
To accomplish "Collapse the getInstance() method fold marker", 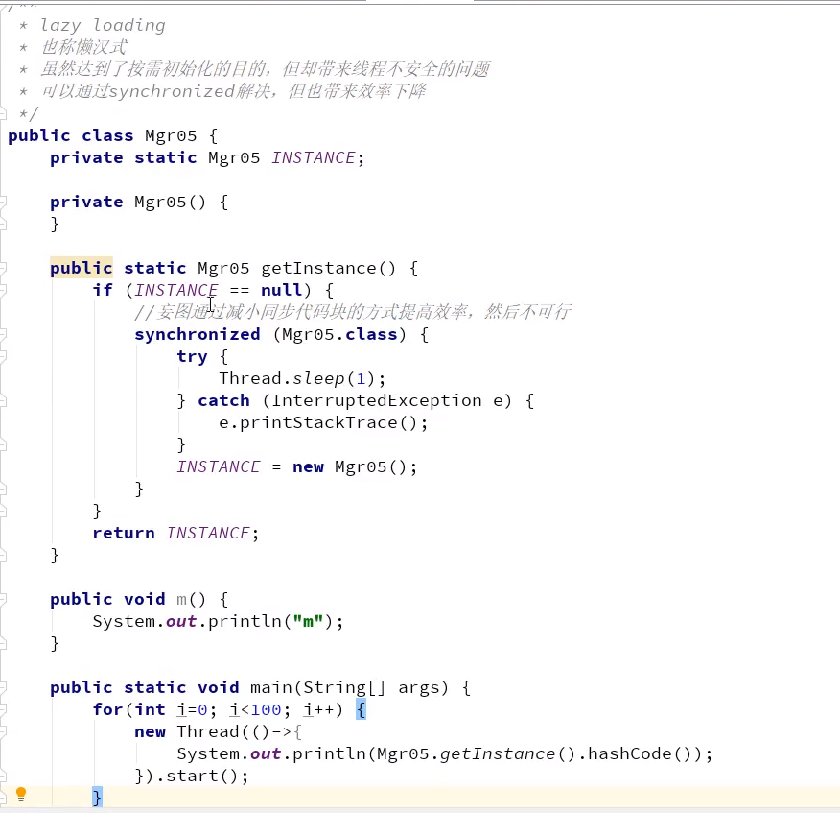I will 4,268.
